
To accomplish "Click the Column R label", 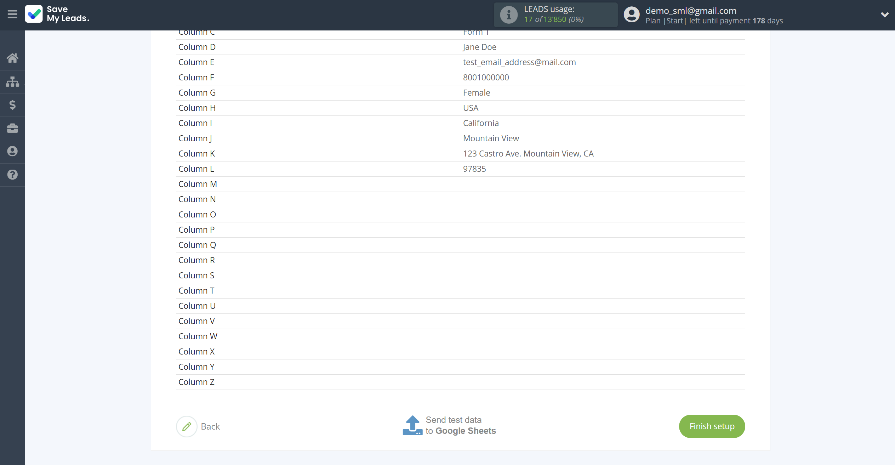I will click(x=196, y=260).
